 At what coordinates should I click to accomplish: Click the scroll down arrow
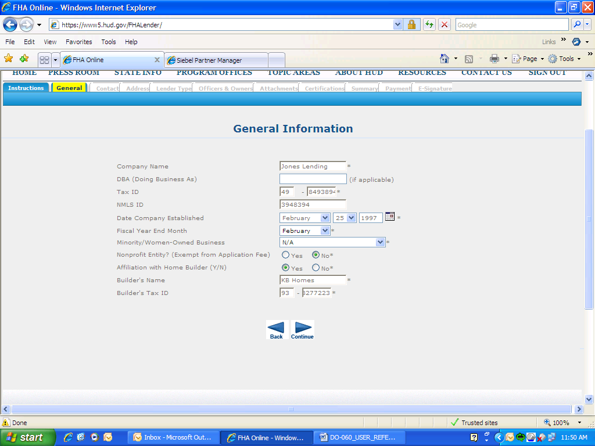[x=589, y=399]
